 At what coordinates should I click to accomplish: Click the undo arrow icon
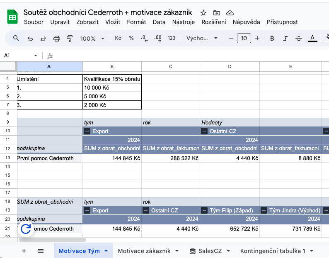click(30, 39)
